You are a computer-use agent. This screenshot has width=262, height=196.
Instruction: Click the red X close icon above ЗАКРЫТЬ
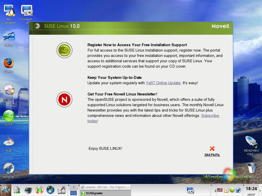212,148
